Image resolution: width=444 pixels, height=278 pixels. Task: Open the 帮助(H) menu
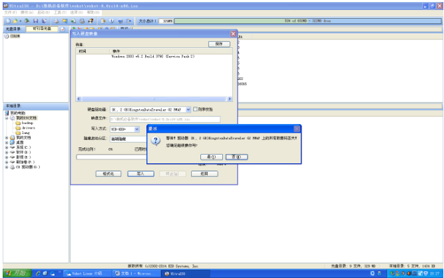[x=93, y=13]
